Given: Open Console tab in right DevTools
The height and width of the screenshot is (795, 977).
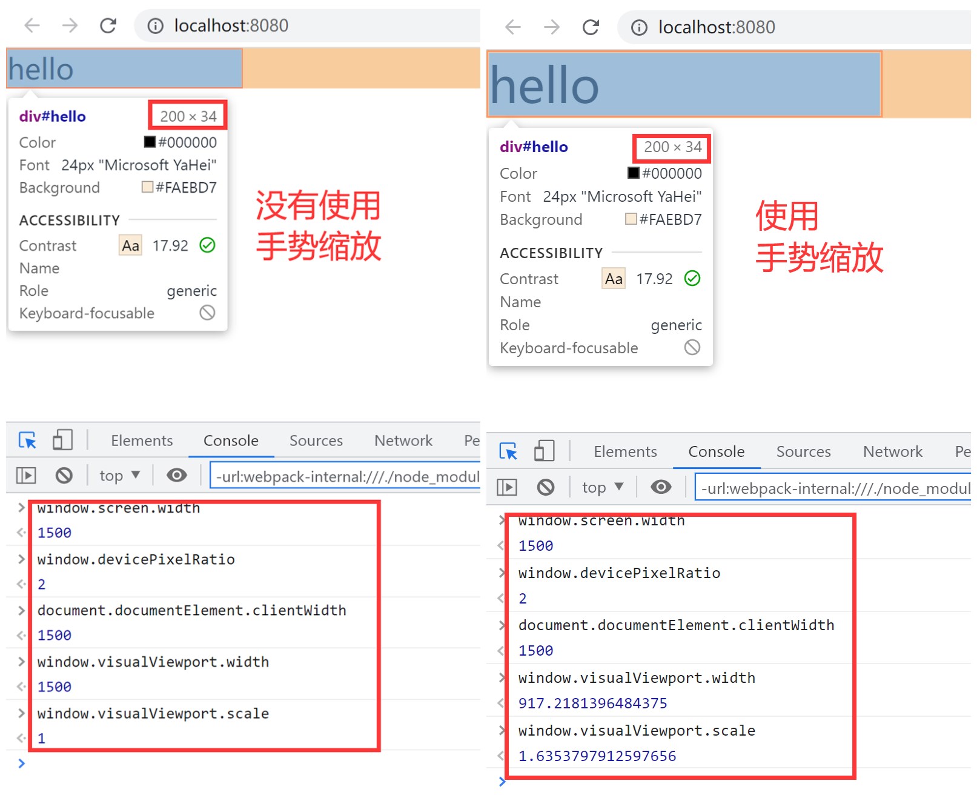Looking at the screenshot, I should click(x=717, y=451).
